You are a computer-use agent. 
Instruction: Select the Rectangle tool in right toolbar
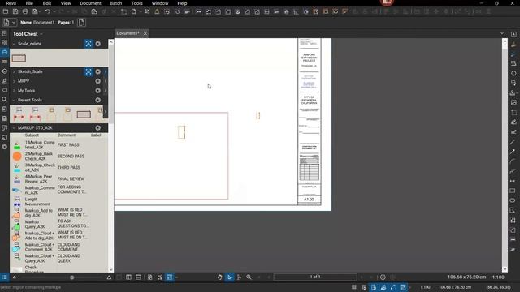coord(513,191)
